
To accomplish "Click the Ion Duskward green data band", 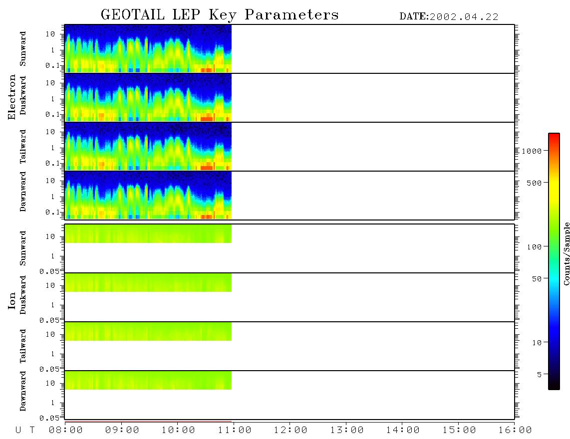I will click(x=148, y=282).
